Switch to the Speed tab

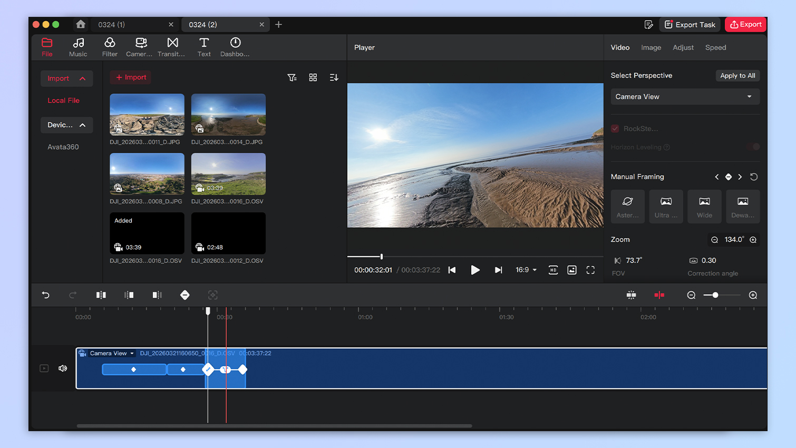coord(715,47)
